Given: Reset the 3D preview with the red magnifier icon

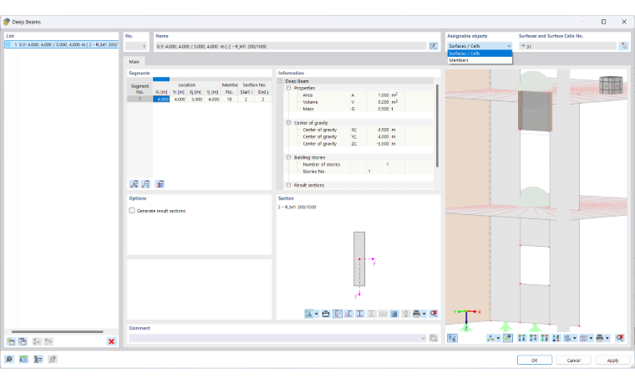Looking at the screenshot, I should point(620,338).
